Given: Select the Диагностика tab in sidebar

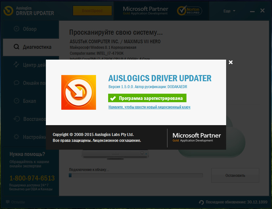Looking at the screenshot, I should tap(31, 47).
